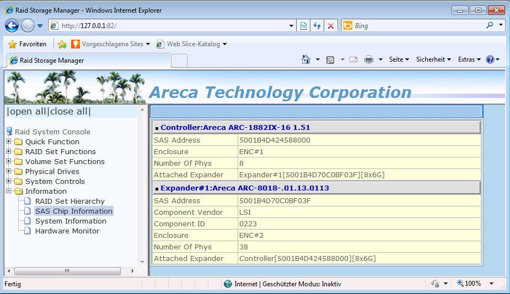
Task: Click the sidebar vertical scroll up arrow
Action: pyautogui.click(x=142, y=110)
